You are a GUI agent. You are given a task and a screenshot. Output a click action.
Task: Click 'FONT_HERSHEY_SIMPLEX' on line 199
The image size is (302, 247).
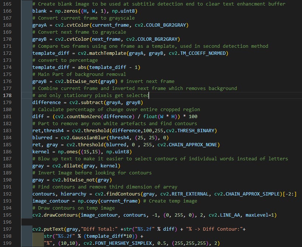(x=123, y=243)
